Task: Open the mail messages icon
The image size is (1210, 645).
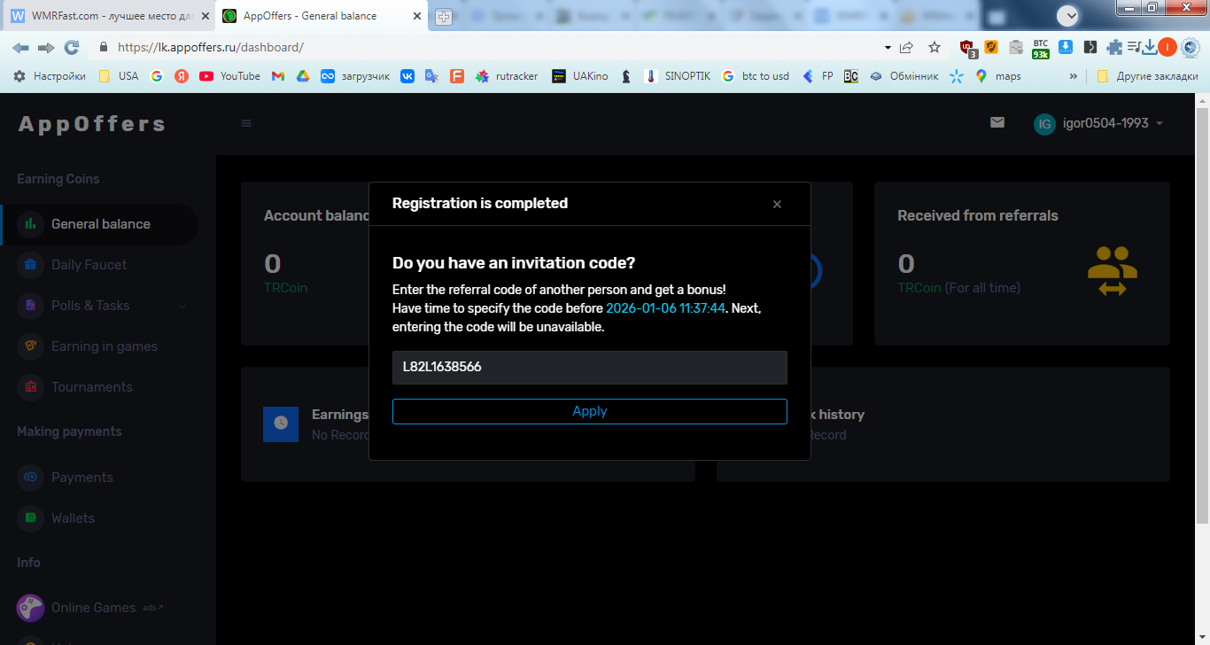Action: tap(997, 122)
